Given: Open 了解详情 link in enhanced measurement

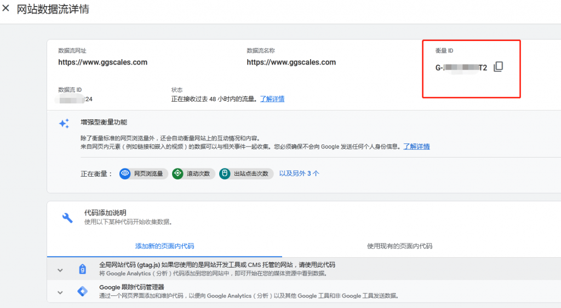Looking at the screenshot, I should pyautogui.click(x=416, y=147).
